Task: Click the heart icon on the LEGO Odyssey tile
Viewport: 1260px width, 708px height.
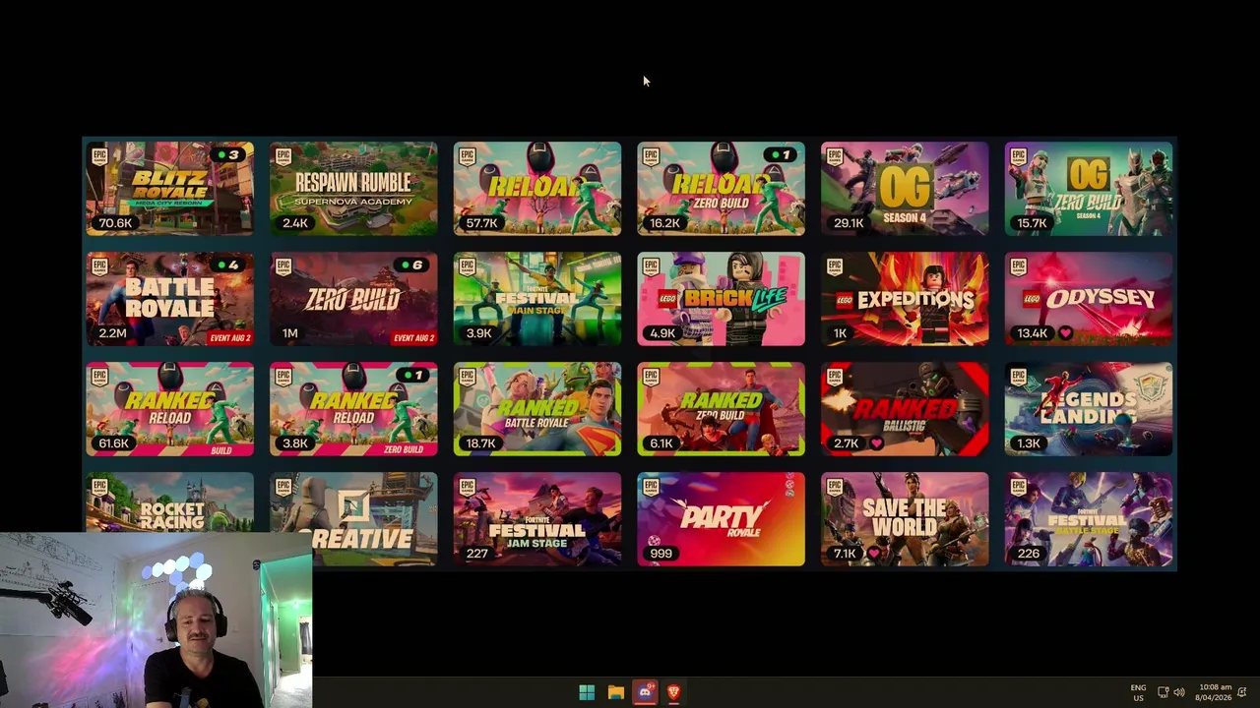Action: [1066, 333]
